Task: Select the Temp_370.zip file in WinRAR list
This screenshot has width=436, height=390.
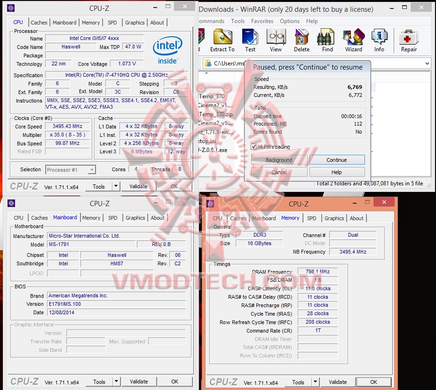Action: point(216,114)
